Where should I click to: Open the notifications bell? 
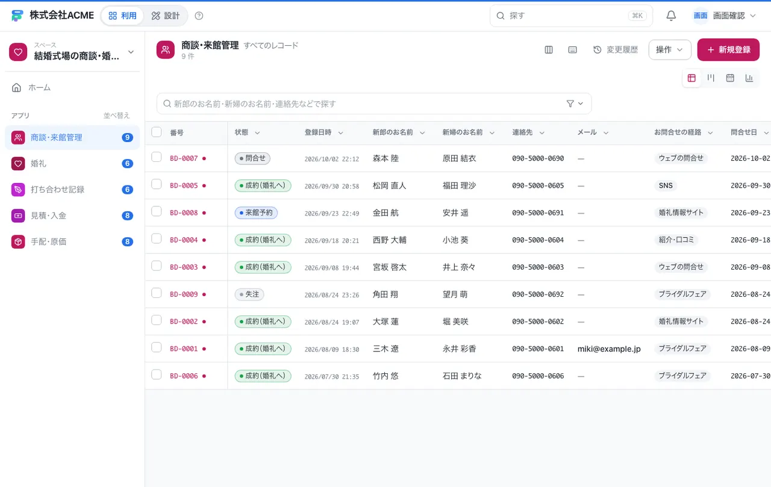[671, 16]
